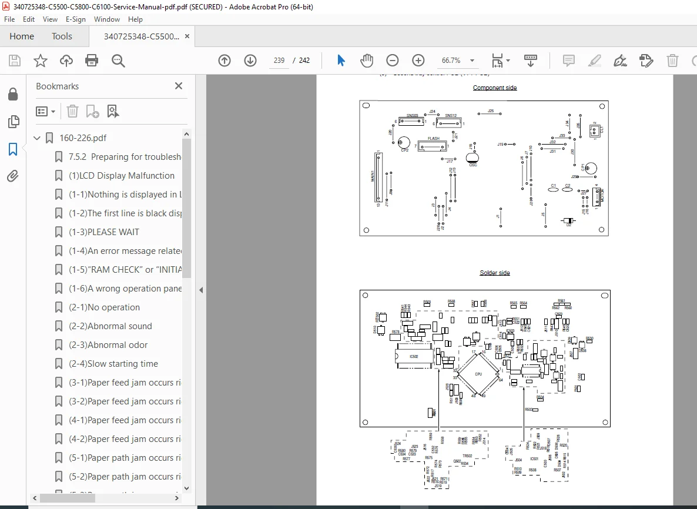This screenshot has height=509, width=697.
Task: Open the security lock panel
Action: click(13, 94)
